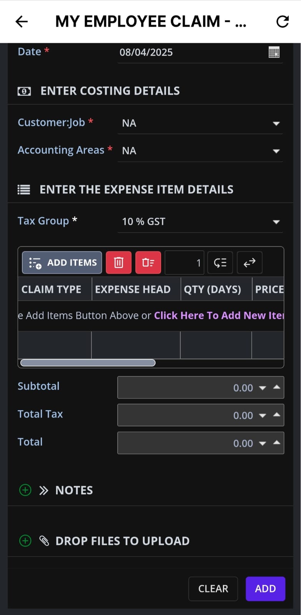Click the horizontal table scrollbar
Image resolution: width=301 pixels, height=615 pixels.
click(x=88, y=363)
